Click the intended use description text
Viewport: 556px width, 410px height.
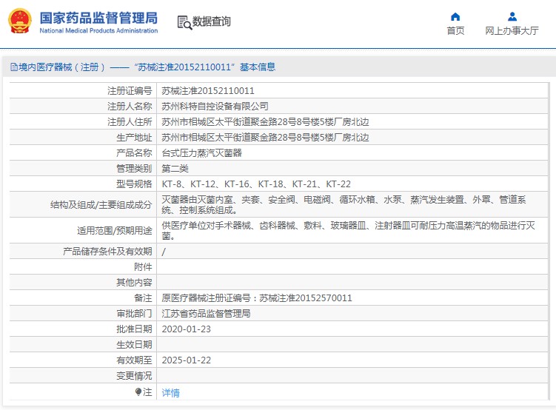pyautogui.click(x=348, y=230)
